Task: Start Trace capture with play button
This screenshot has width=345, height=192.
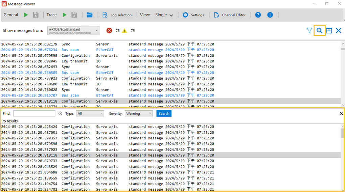Action: click(64, 15)
